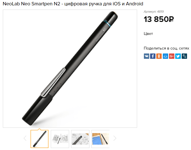Screen dimensions: 191x150
Task: Share on Google Plus icon
Action: (172, 56)
